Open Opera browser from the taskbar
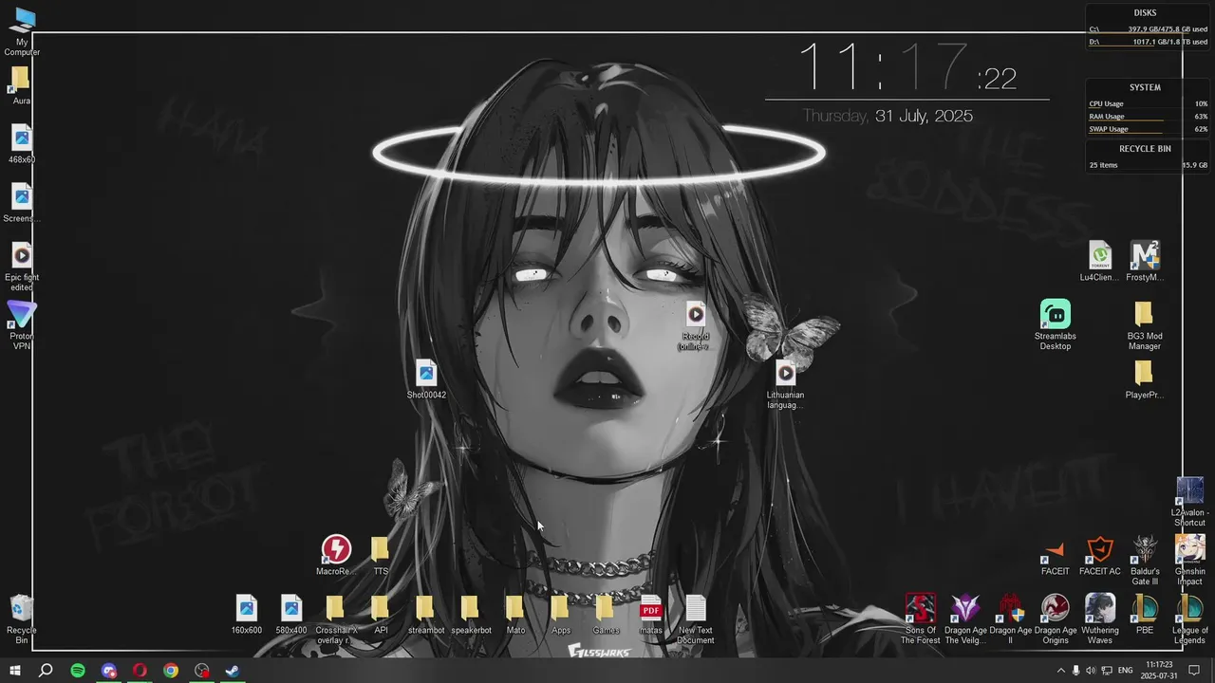The image size is (1215, 683). pos(140,671)
